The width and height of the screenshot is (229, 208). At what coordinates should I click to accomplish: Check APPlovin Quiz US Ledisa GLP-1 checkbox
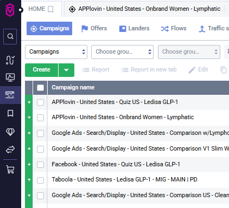40,102
